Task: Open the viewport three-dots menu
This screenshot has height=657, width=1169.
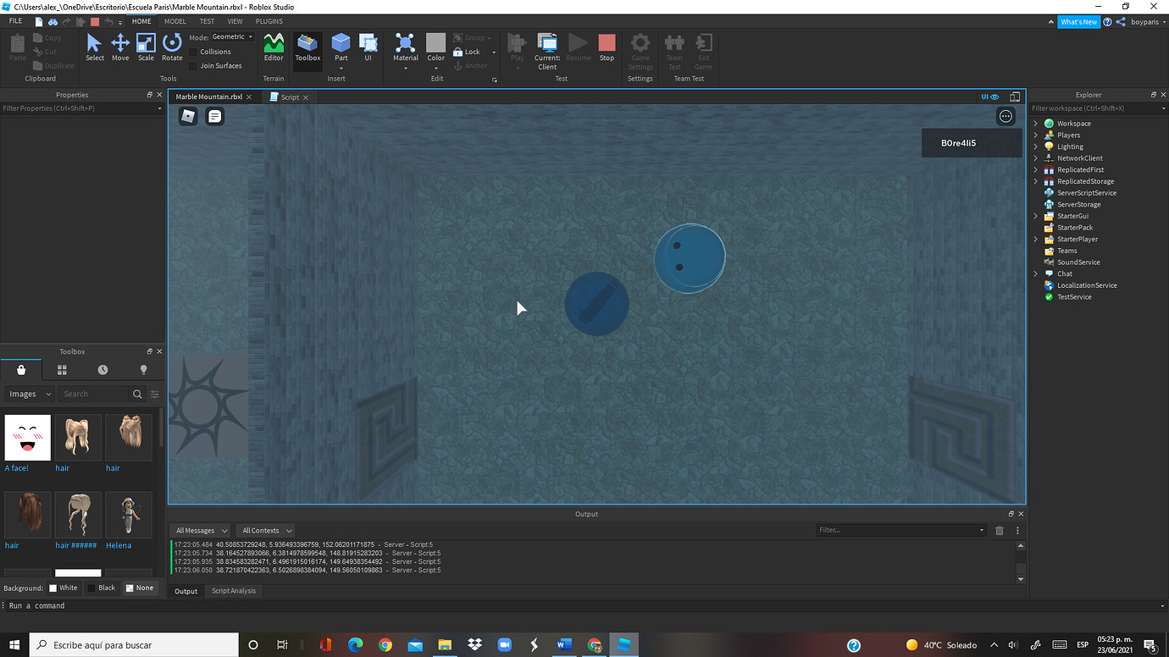Action: pos(1006,116)
